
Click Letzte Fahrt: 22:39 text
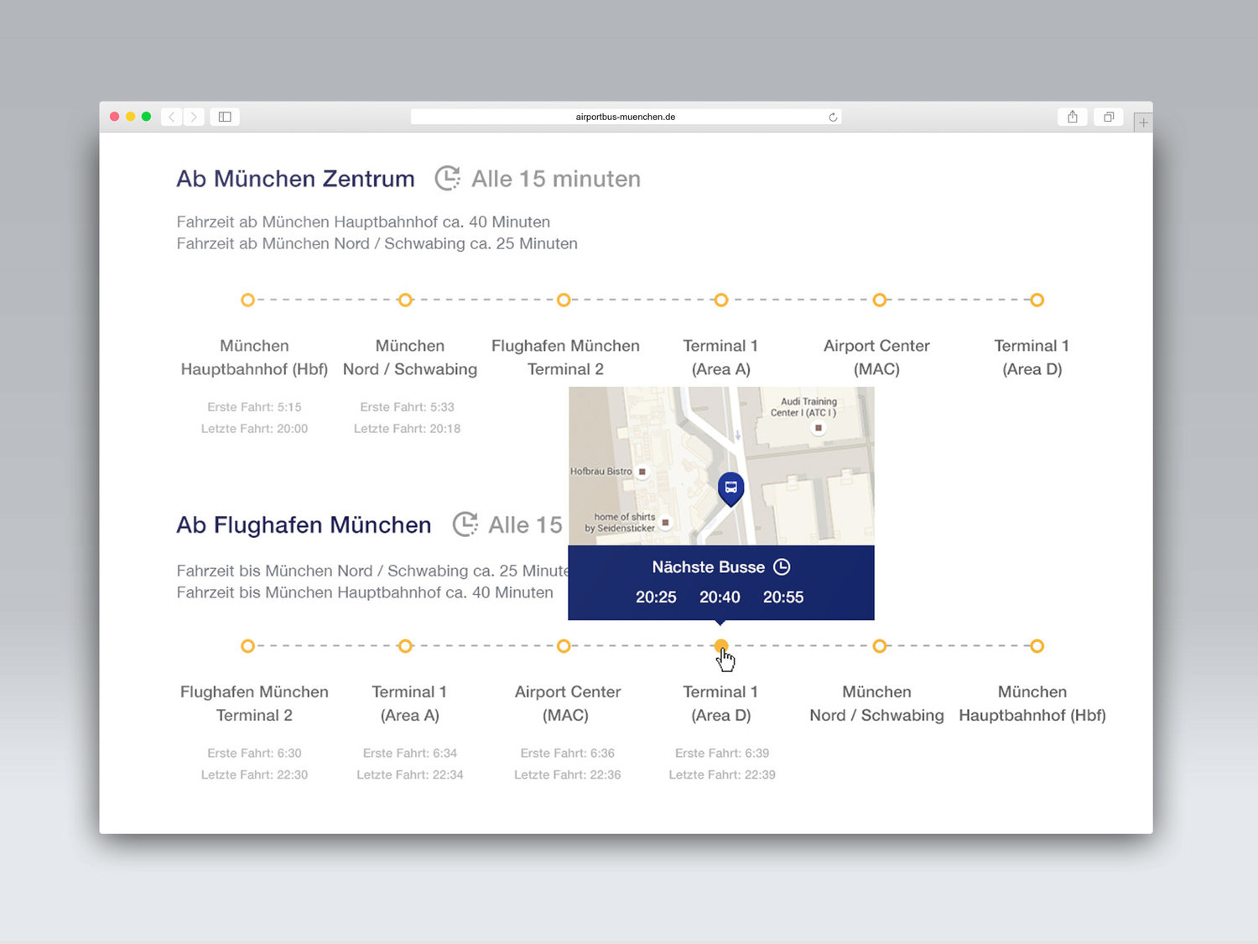pyautogui.click(x=722, y=775)
